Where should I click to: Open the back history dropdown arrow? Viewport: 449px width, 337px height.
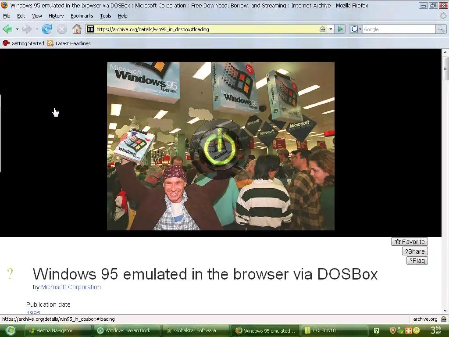17,29
